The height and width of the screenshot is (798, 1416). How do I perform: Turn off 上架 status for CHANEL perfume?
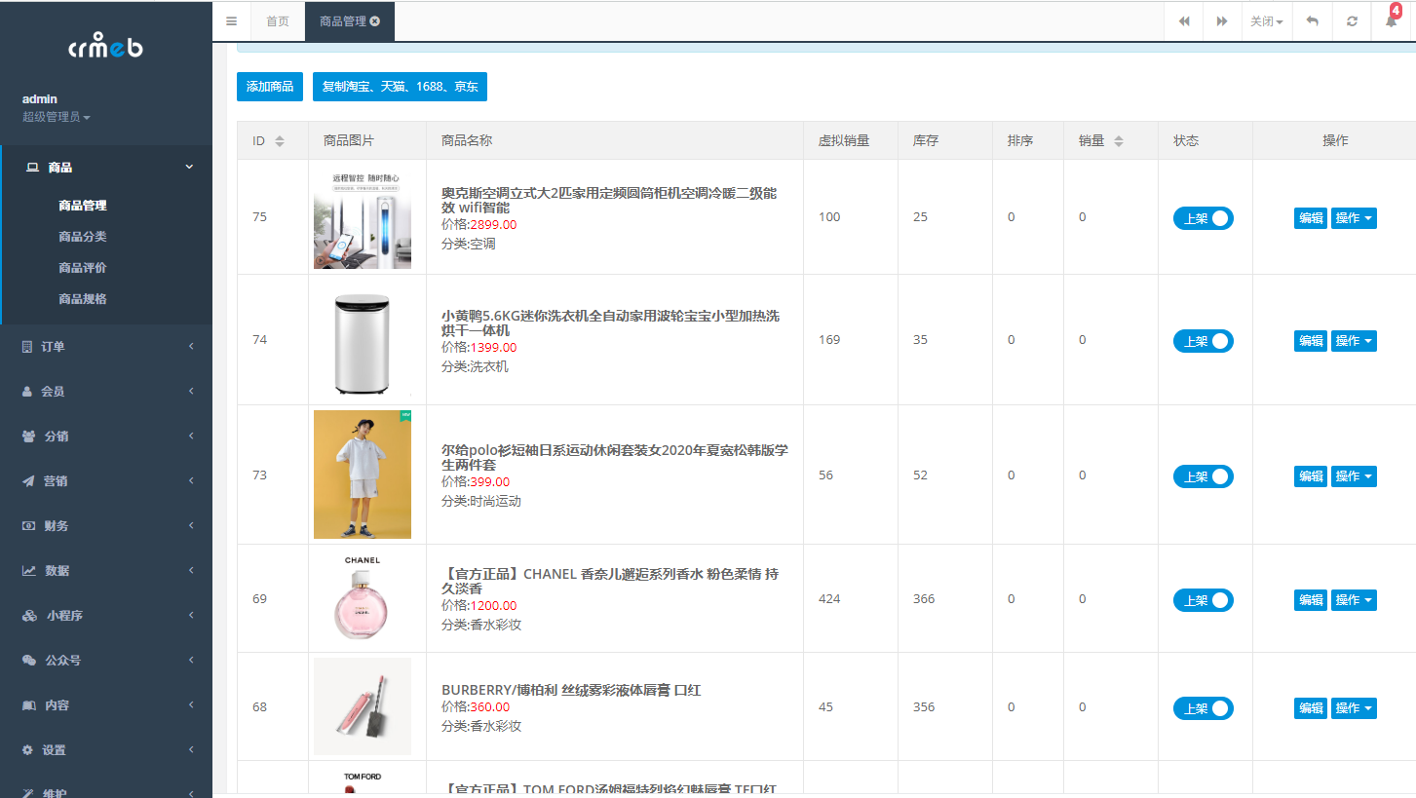(x=1204, y=599)
